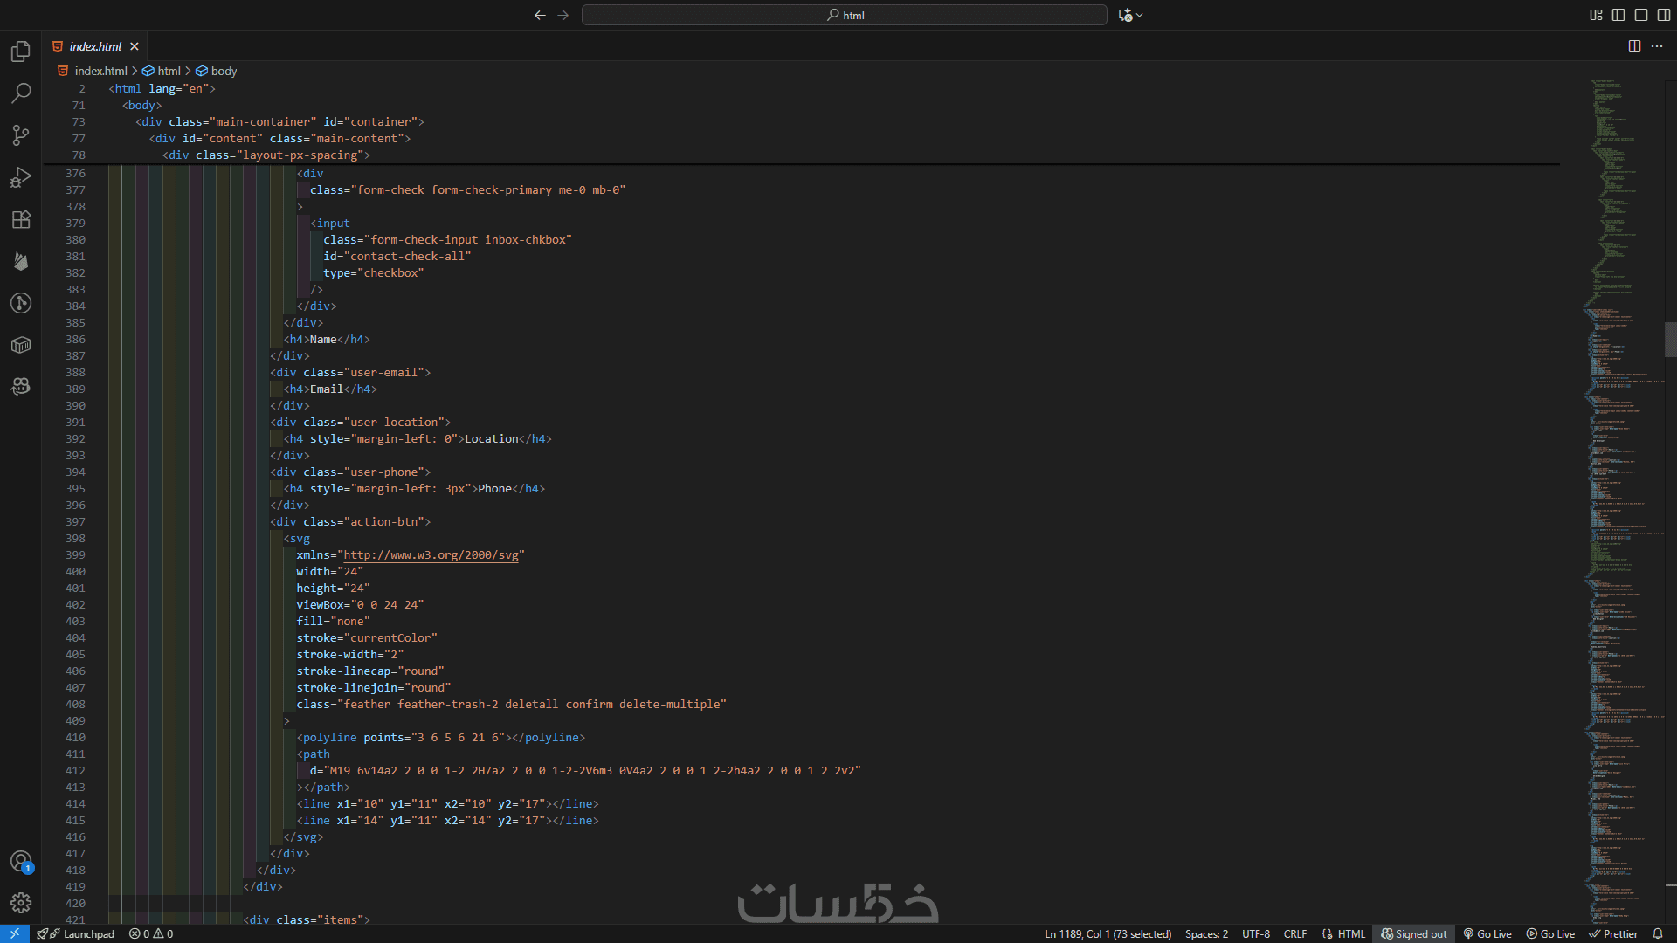Select the index.html editor tab
Screen dimensions: 1677x943
[95, 46]
